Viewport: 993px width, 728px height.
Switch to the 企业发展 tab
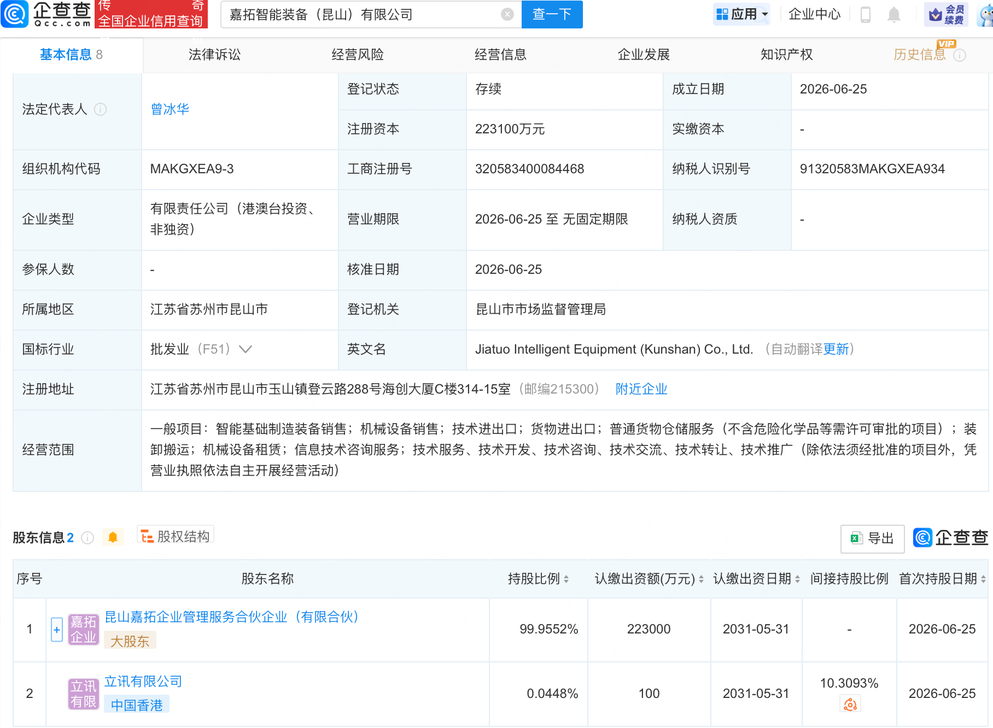[644, 55]
